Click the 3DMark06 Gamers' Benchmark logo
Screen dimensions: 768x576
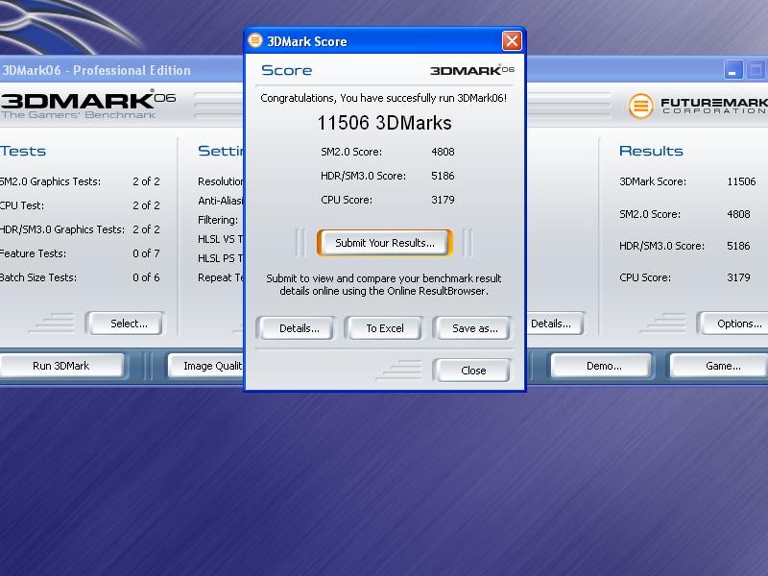[x=88, y=105]
